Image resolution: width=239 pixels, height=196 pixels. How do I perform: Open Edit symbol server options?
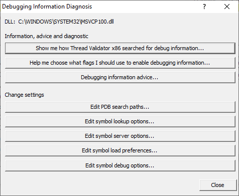coord(120,136)
